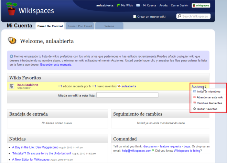Image resolution: width=227 pixels, height=163 pixels.
Task: Click the No tienes correo nuevo text
Action: coord(57,123)
